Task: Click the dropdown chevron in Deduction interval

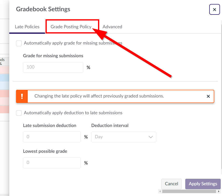Action: pos(151,137)
